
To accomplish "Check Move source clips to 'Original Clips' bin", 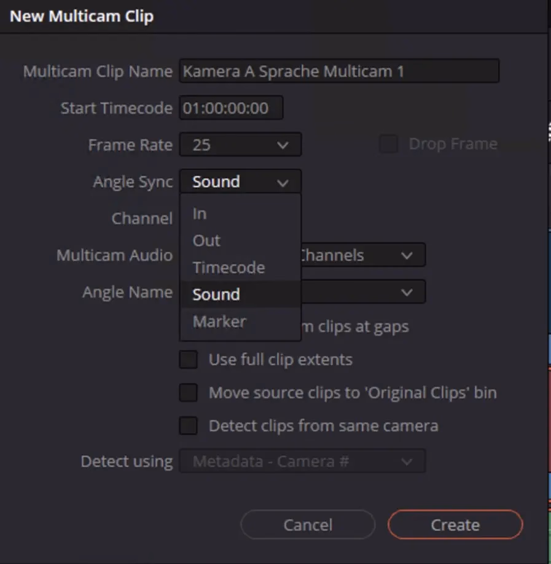I will (189, 392).
